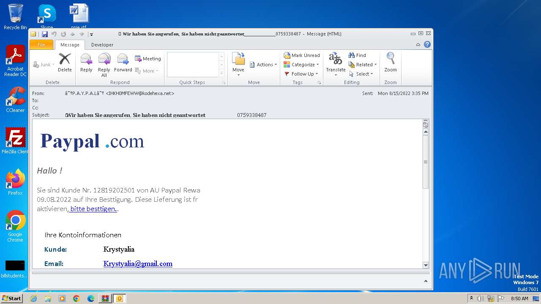Click the Undo icon in title bar

click(54, 34)
